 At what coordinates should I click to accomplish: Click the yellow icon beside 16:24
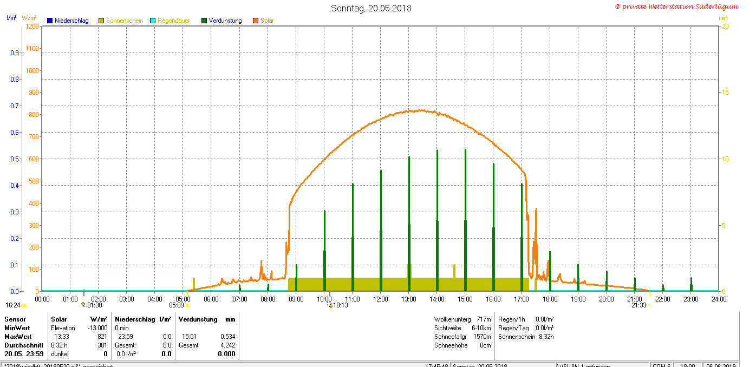(x=24, y=305)
